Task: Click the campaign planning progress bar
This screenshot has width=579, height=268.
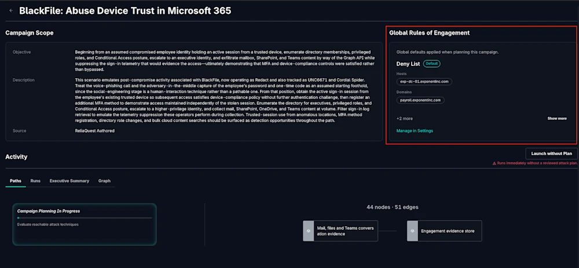Action: coord(85,218)
